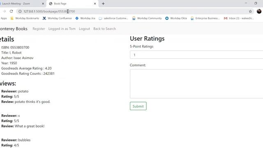Click 'Goodreads Average Rating : 4.20' text

26,68
